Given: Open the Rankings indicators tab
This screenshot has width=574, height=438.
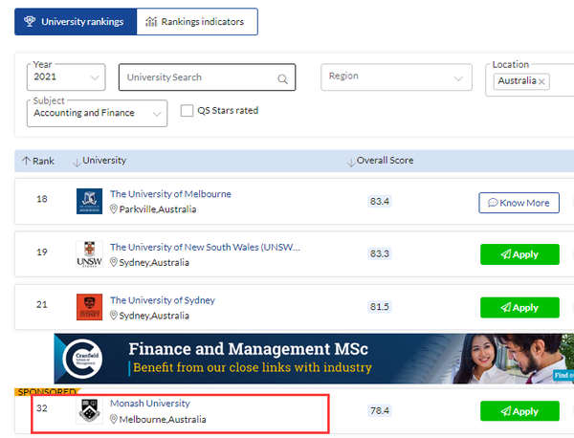Looking at the screenshot, I should point(197,22).
